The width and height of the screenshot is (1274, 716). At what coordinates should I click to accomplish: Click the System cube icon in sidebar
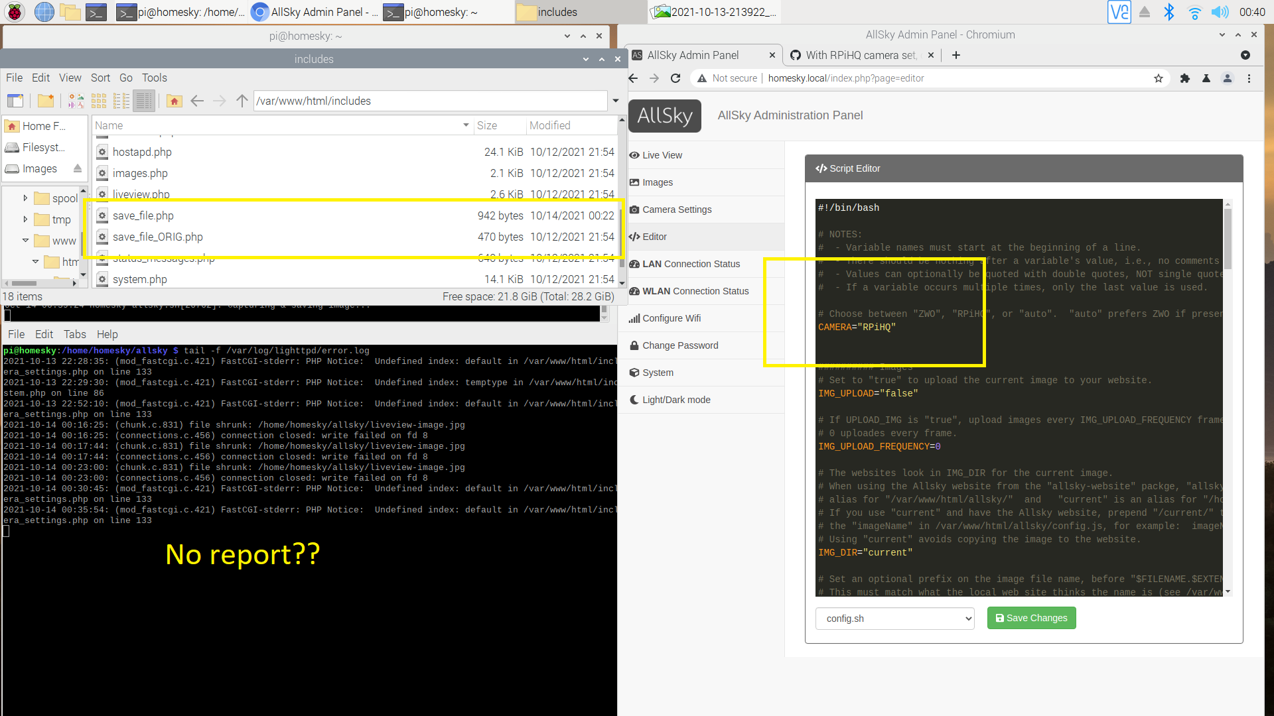tap(635, 373)
